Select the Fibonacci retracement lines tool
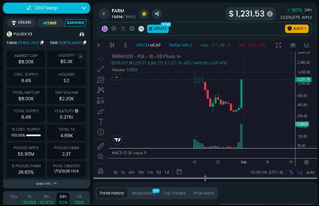Image resolution: width=319 pixels, height=206 pixels. tap(101, 80)
